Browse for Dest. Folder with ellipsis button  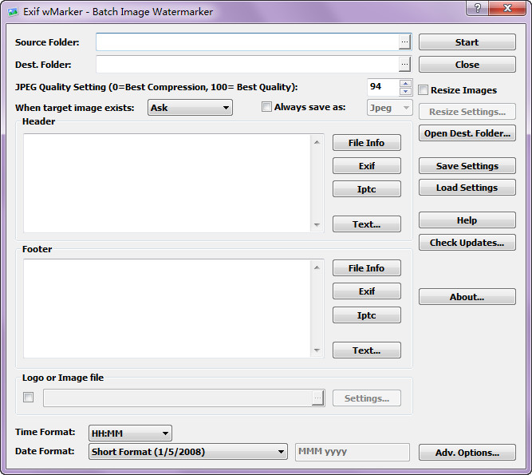404,64
